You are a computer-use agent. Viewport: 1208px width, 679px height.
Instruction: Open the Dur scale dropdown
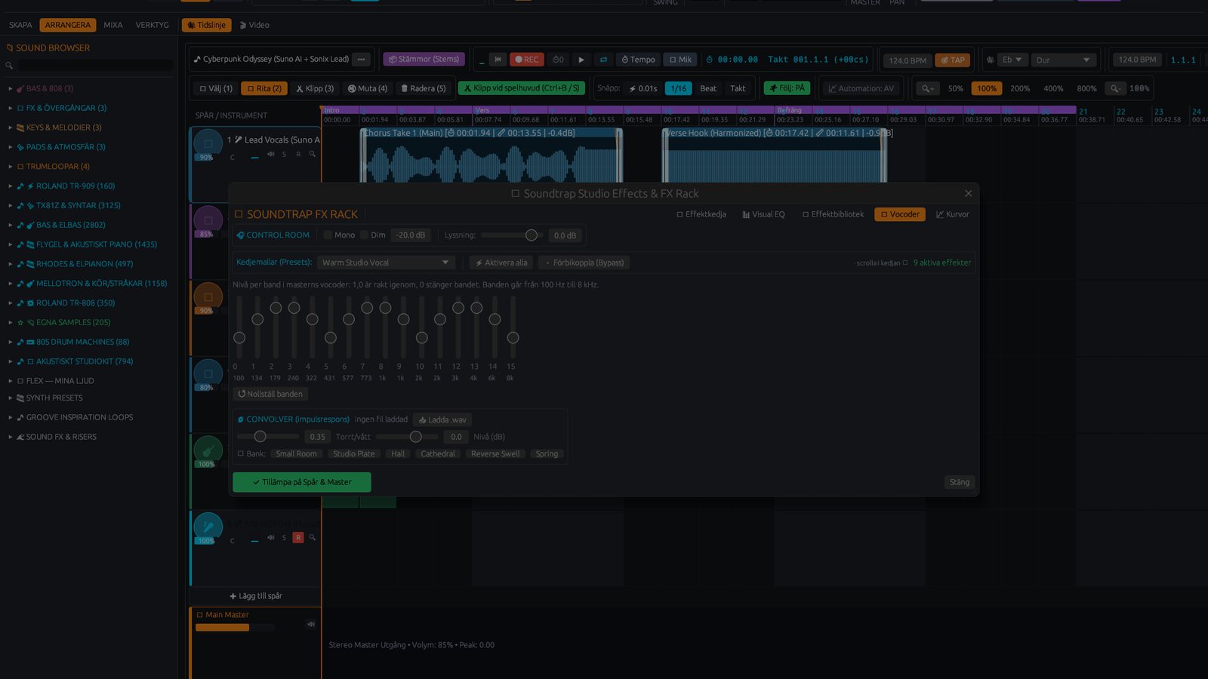click(1063, 60)
